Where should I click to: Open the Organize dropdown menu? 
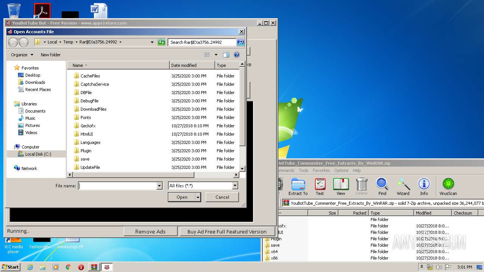tap(22, 55)
